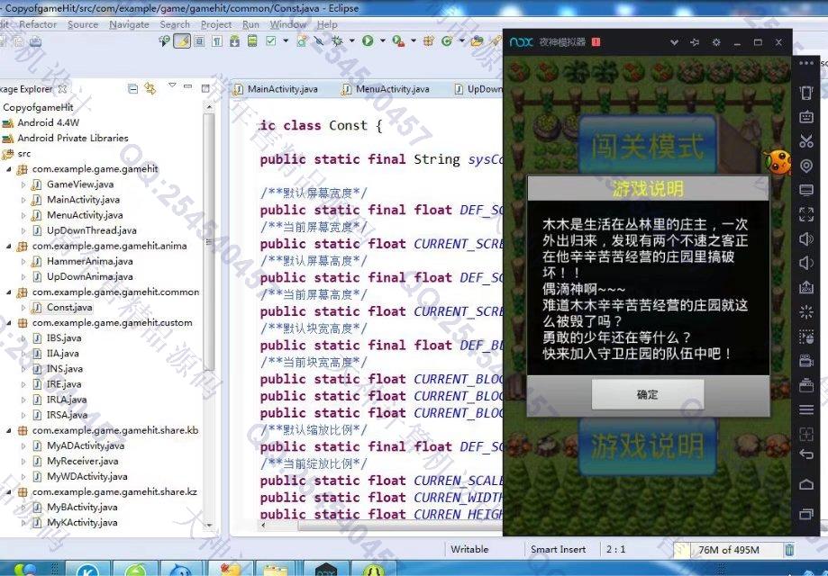Click Nox video recorder camera icon
This screenshot has height=576, width=828.
[x=805, y=361]
